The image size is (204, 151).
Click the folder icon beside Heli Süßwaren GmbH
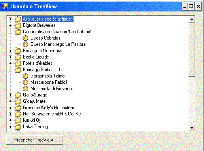[x=18, y=114]
